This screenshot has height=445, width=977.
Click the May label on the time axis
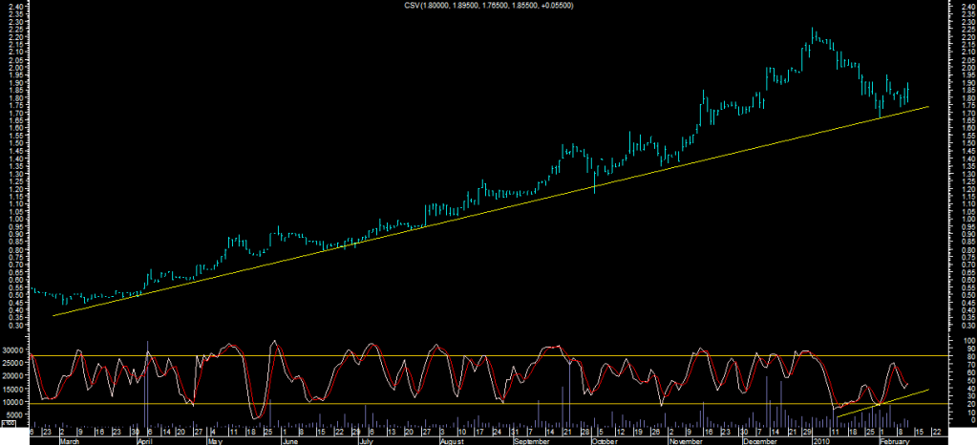tap(214, 440)
